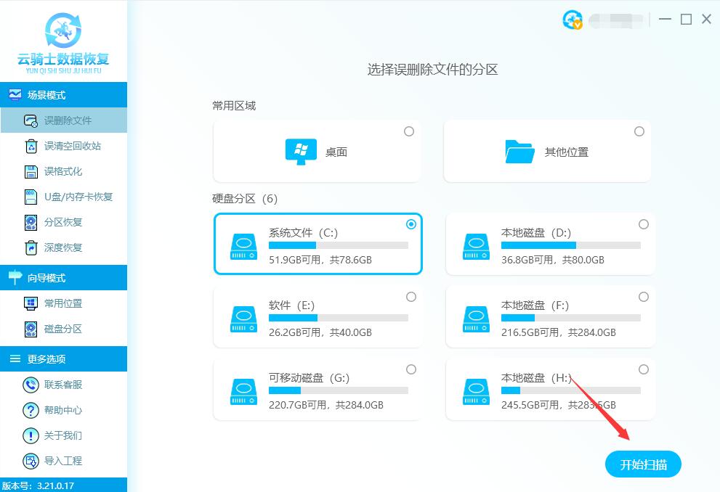Open 误清空回收站 recovery mode
The image size is (720, 492).
click(x=64, y=146)
